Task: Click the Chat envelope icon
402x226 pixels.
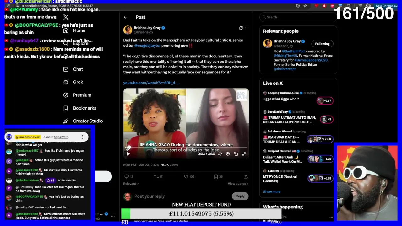Action: point(66,69)
